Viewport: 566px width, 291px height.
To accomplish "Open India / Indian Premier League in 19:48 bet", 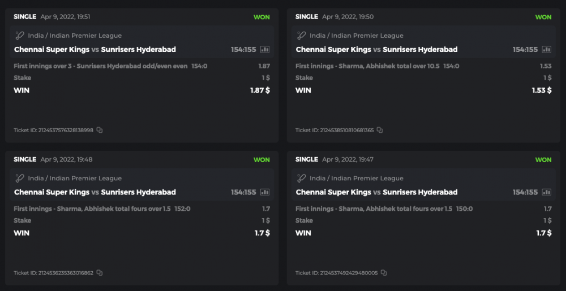I will tap(75, 178).
